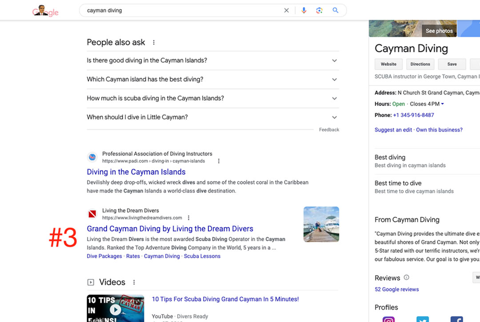Click See photos on the business image
The width and height of the screenshot is (480, 322).
(x=439, y=31)
